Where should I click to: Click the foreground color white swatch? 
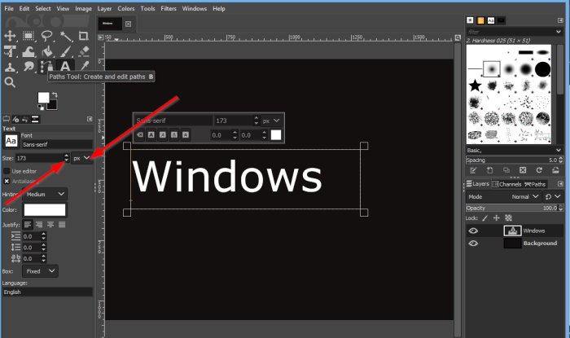(44, 98)
